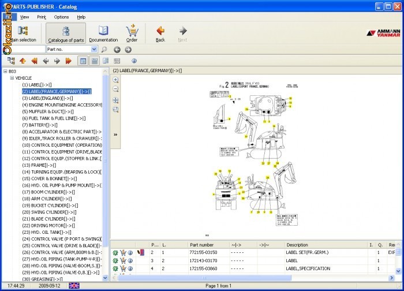
Task: Click the zoom-to-region tool
Action: coord(115,110)
